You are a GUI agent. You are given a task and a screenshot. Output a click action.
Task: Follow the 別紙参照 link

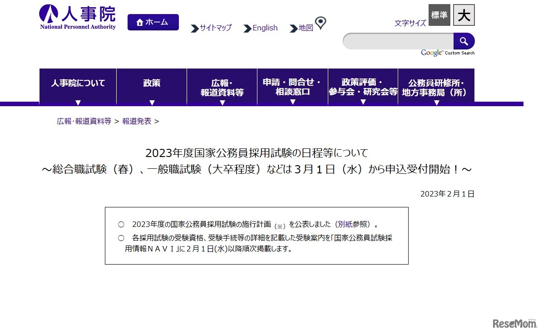[354, 223]
